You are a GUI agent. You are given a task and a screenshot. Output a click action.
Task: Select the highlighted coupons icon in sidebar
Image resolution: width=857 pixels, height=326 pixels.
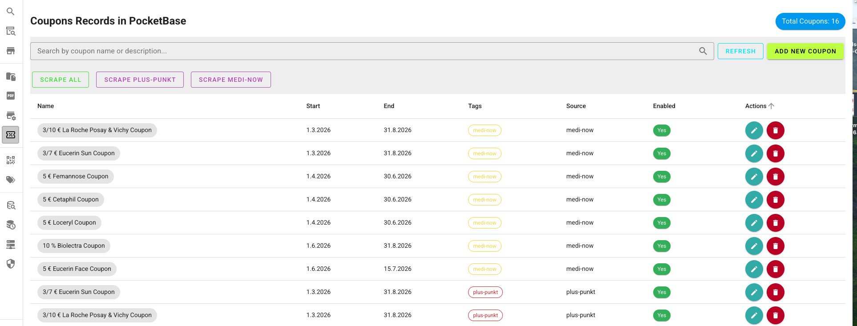click(x=11, y=135)
